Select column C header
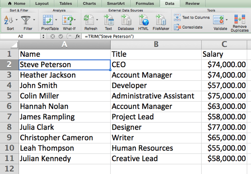Viewport: 251px width, 174px height. [x=224, y=44]
